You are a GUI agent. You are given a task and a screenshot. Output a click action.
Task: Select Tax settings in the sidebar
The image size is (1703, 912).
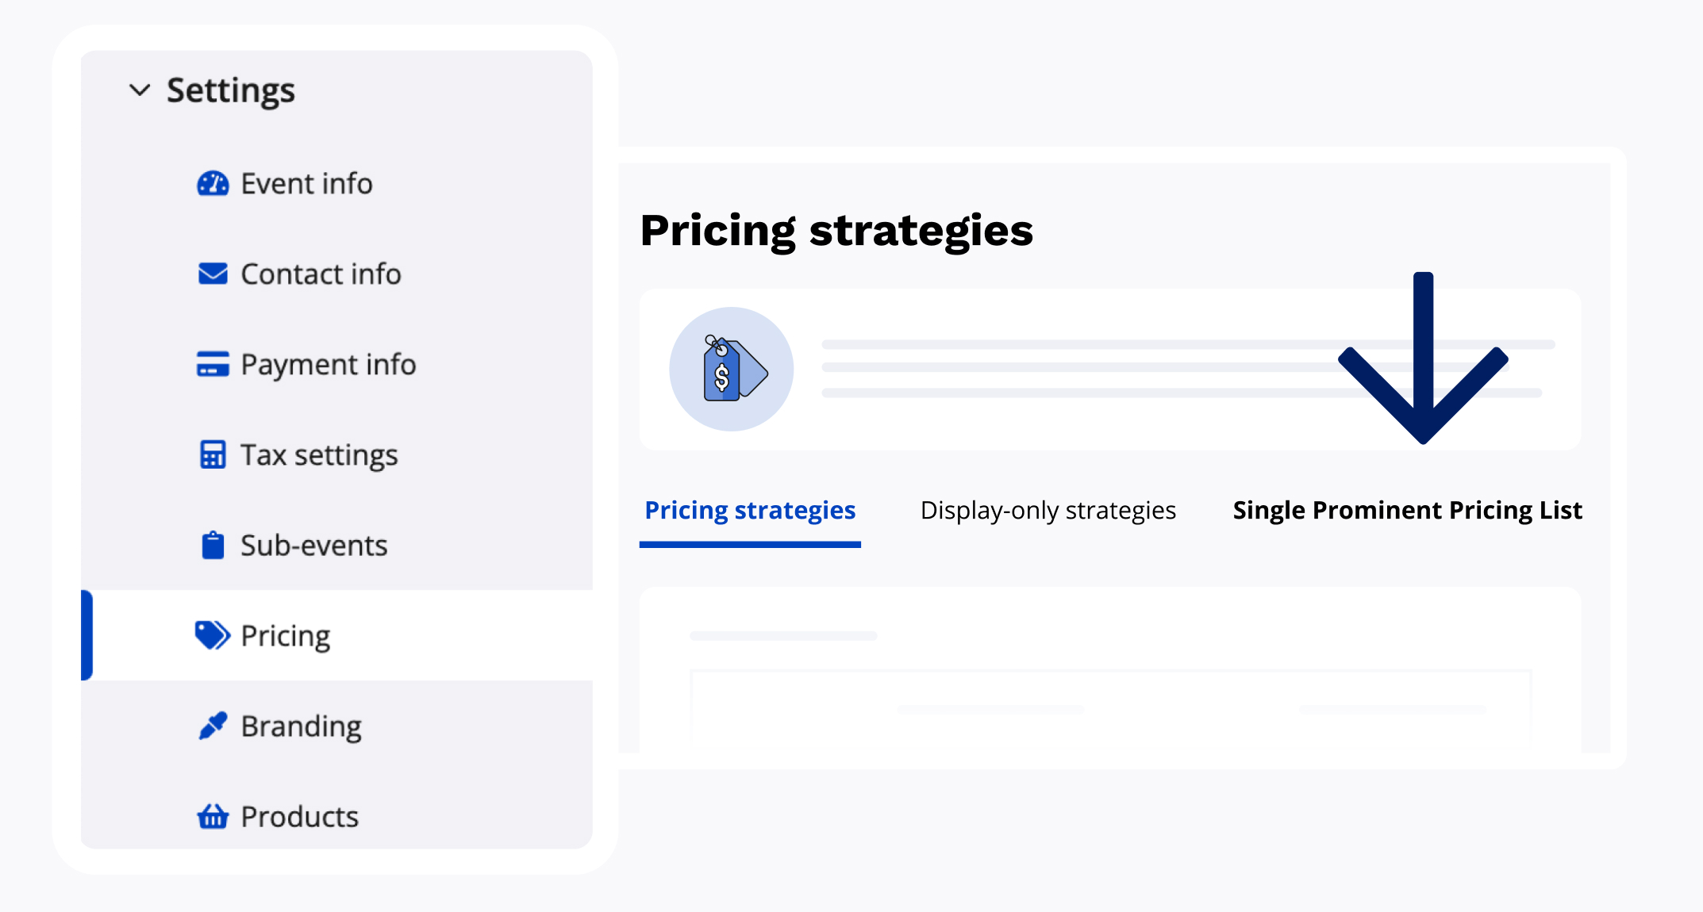coord(319,455)
